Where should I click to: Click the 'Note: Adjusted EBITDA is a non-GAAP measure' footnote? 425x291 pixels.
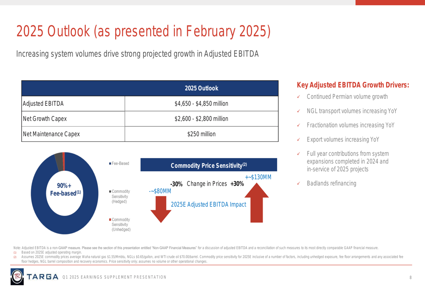[x=195, y=248]
